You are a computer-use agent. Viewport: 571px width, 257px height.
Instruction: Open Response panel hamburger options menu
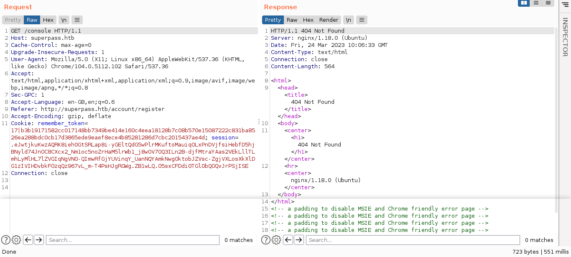pyautogui.click(x=362, y=20)
